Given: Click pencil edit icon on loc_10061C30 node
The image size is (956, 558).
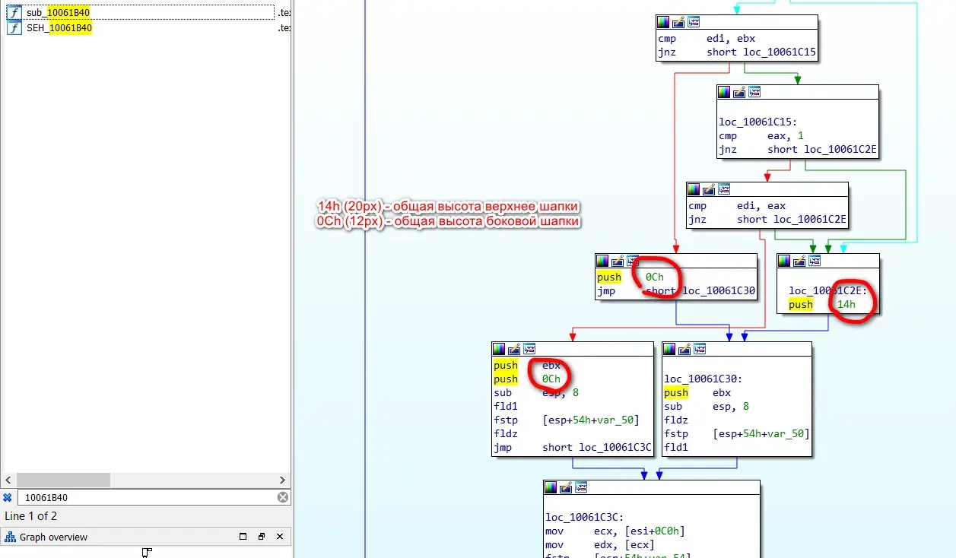Looking at the screenshot, I should pyautogui.click(x=684, y=349).
